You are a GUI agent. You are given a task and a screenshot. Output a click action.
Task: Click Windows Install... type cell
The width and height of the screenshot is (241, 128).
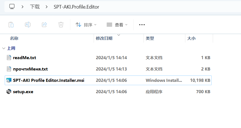point(164,80)
